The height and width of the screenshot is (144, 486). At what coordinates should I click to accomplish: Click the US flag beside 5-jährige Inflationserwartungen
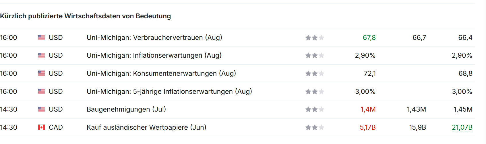coord(41,91)
